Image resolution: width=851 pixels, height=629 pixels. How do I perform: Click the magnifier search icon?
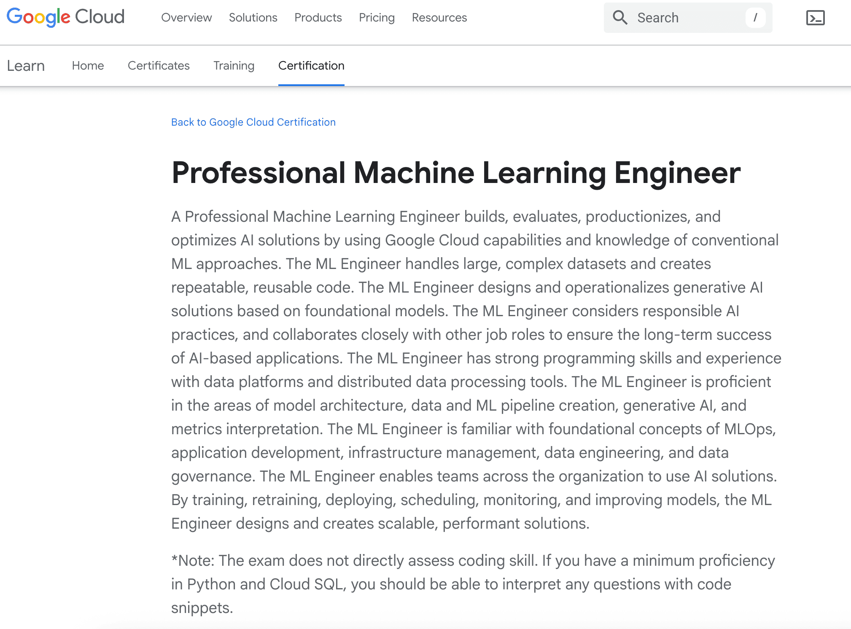(620, 17)
